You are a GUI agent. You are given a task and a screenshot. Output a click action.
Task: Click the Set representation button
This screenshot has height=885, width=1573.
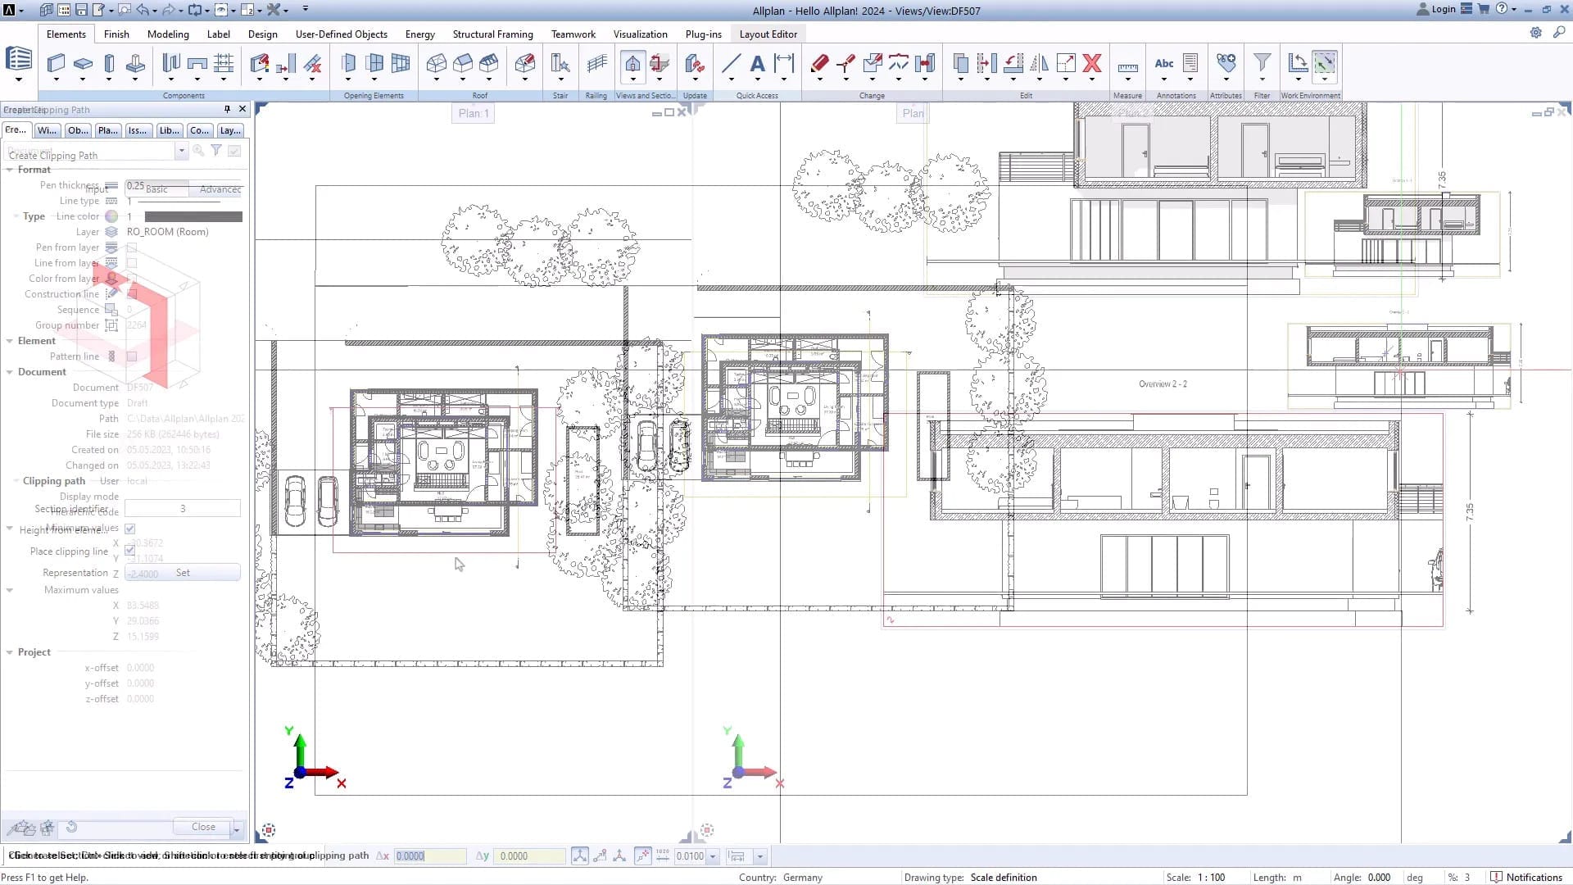tap(183, 573)
